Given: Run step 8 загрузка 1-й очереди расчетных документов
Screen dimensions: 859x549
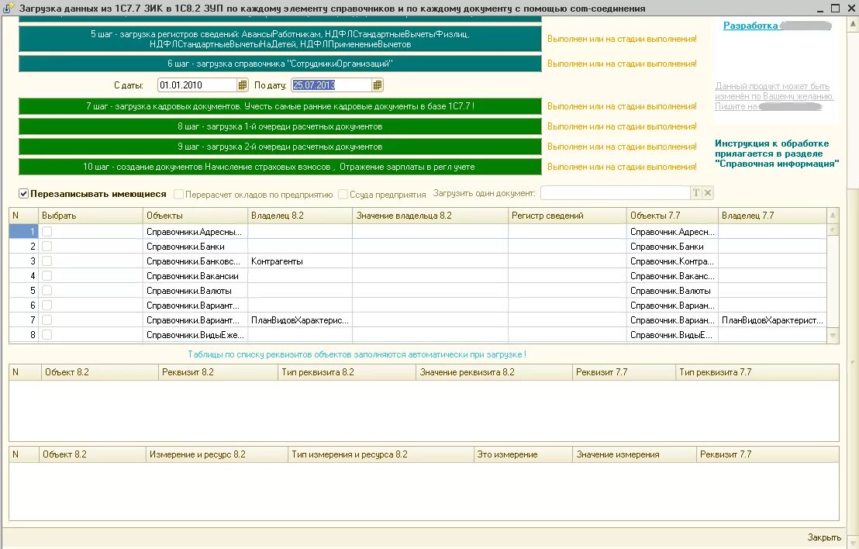Looking at the screenshot, I should click(280, 126).
